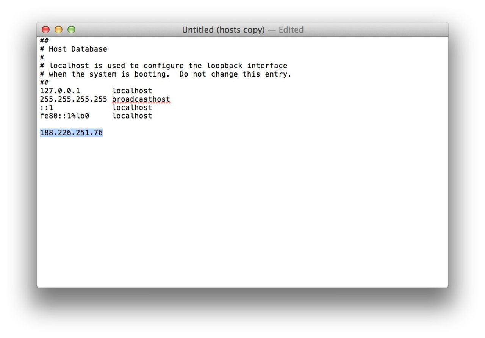485x338 pixels.
Task: Click empty text area below the IP
Action: tap(242, 208)
